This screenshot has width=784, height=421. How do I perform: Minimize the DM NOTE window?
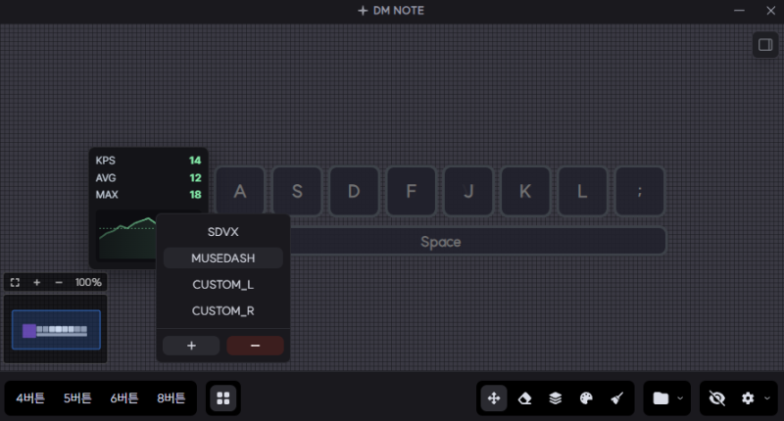tap(739, 11)
